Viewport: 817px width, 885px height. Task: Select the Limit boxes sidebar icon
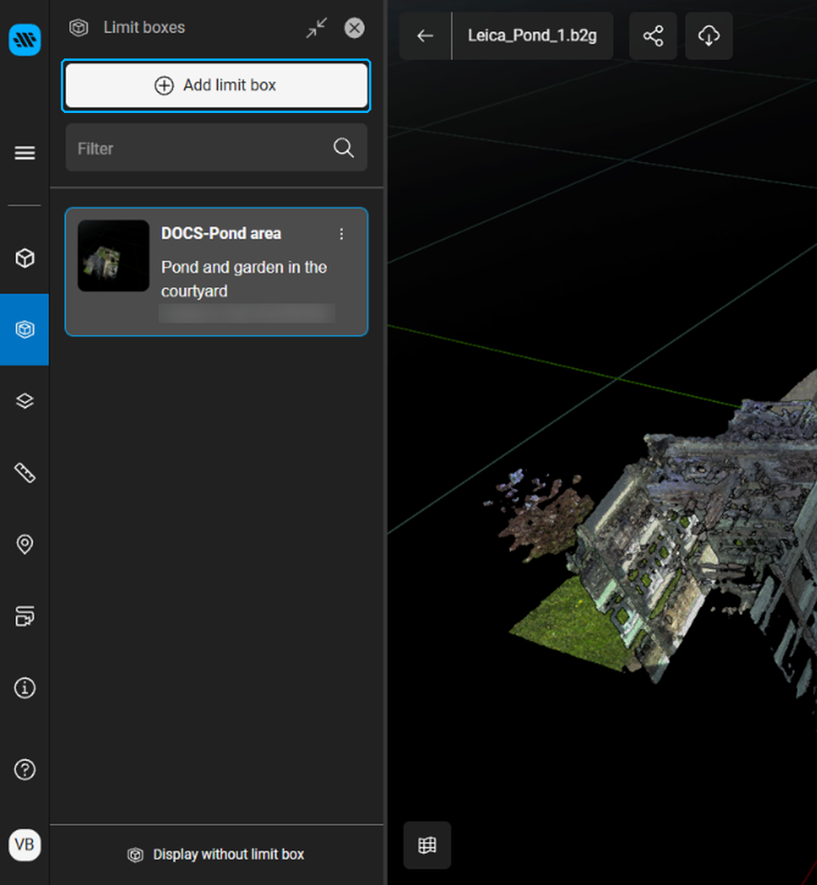(x=24, y=329)
